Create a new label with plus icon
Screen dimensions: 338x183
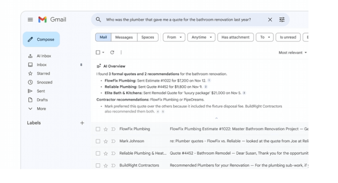[x=82, y=123]
